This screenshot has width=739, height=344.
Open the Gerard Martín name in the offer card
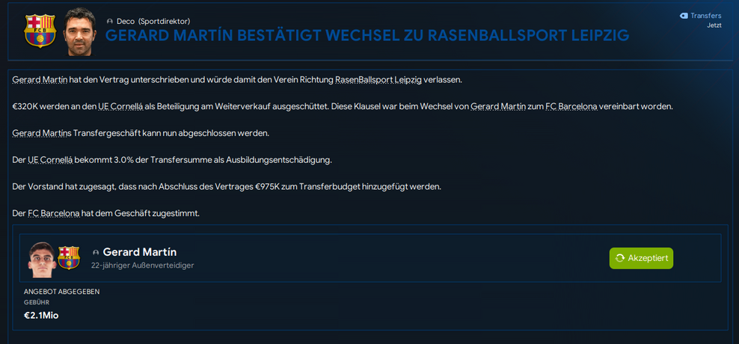click(140, 252)
